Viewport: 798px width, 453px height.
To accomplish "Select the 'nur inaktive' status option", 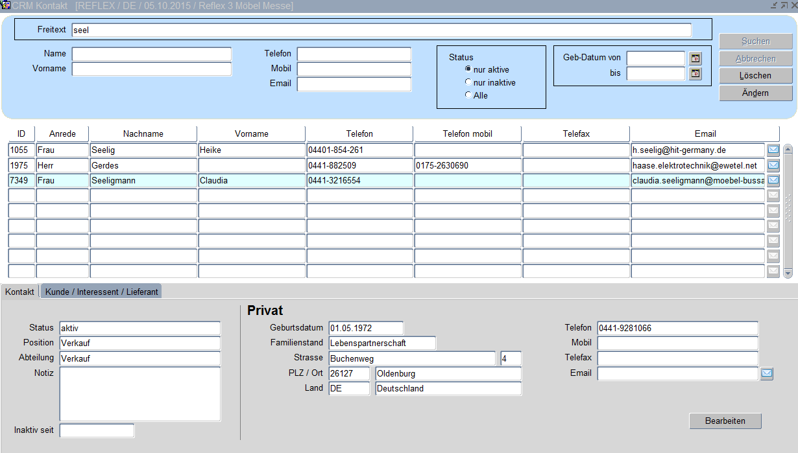I will point(468,82).
